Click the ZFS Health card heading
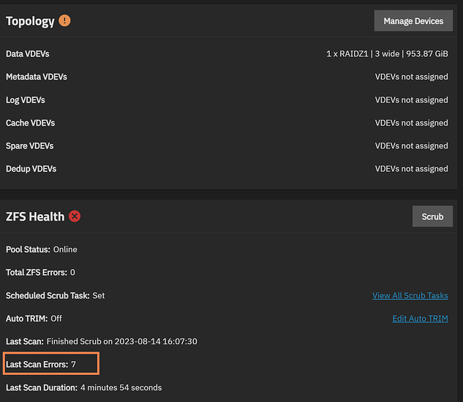The image size is (463, 402). point(35,216)
